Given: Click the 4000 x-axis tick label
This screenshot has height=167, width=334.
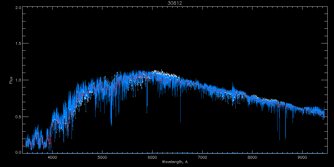Looking at the screenshot, I should pyautogui.click(x=52, y=157).
